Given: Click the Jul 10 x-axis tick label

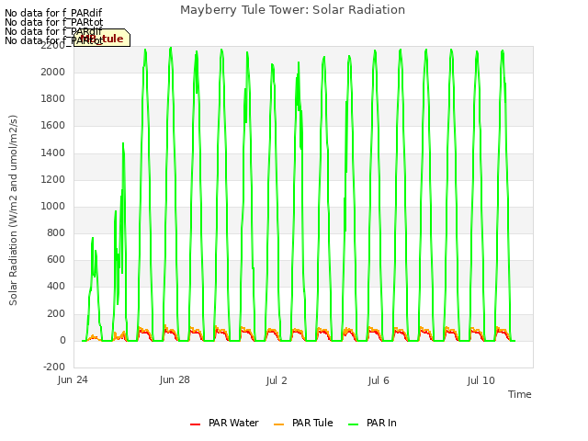Looking at the screenshot, I should tap(481, 380).
